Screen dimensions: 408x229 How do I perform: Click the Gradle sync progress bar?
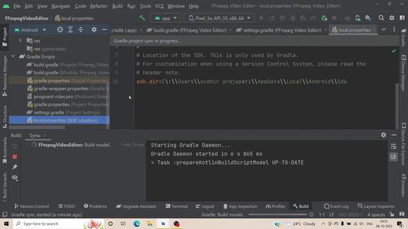click(277, 214)
